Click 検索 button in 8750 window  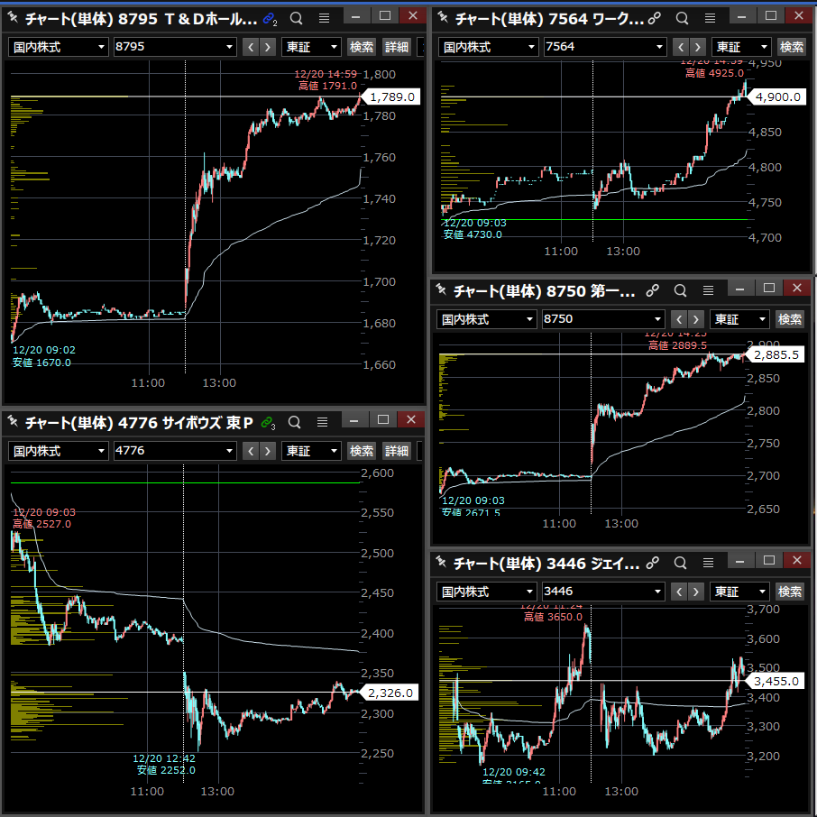click(790, 319)
